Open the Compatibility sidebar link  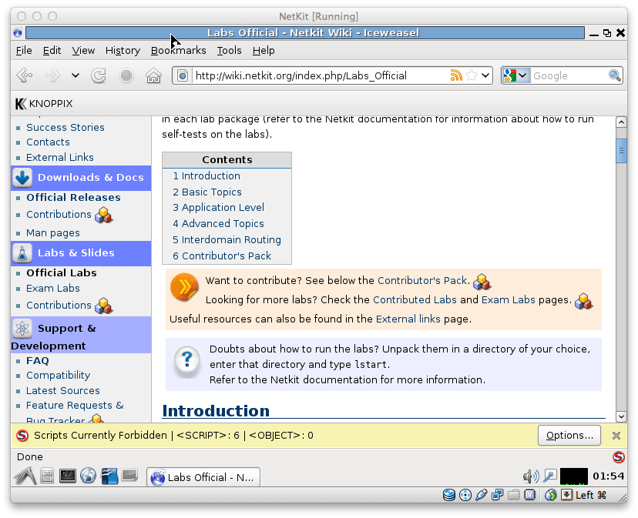pyautogui.click(x=59, y=376)
